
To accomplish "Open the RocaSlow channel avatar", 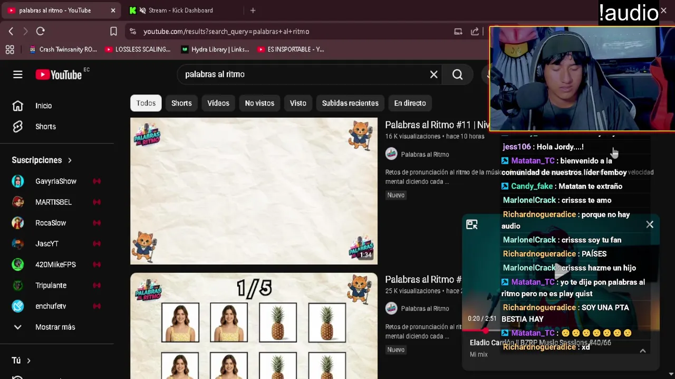I will 18,223.
